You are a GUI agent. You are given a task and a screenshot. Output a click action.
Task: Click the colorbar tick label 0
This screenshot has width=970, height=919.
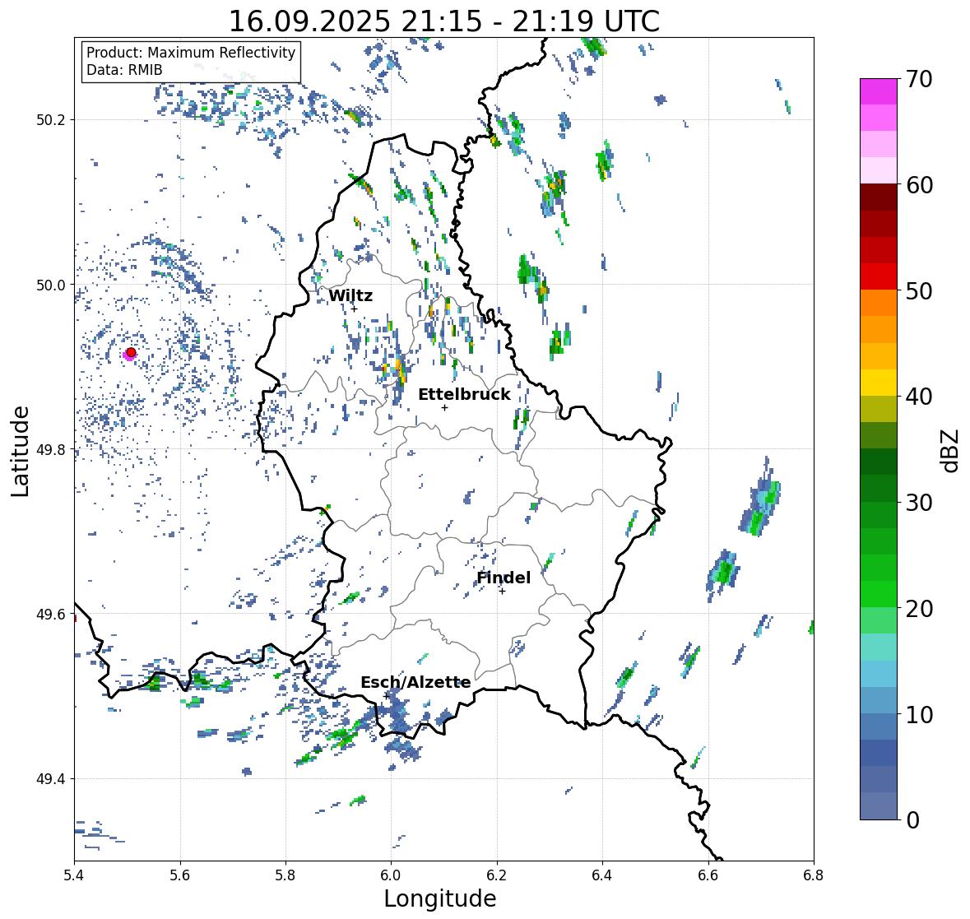point(912,820)
